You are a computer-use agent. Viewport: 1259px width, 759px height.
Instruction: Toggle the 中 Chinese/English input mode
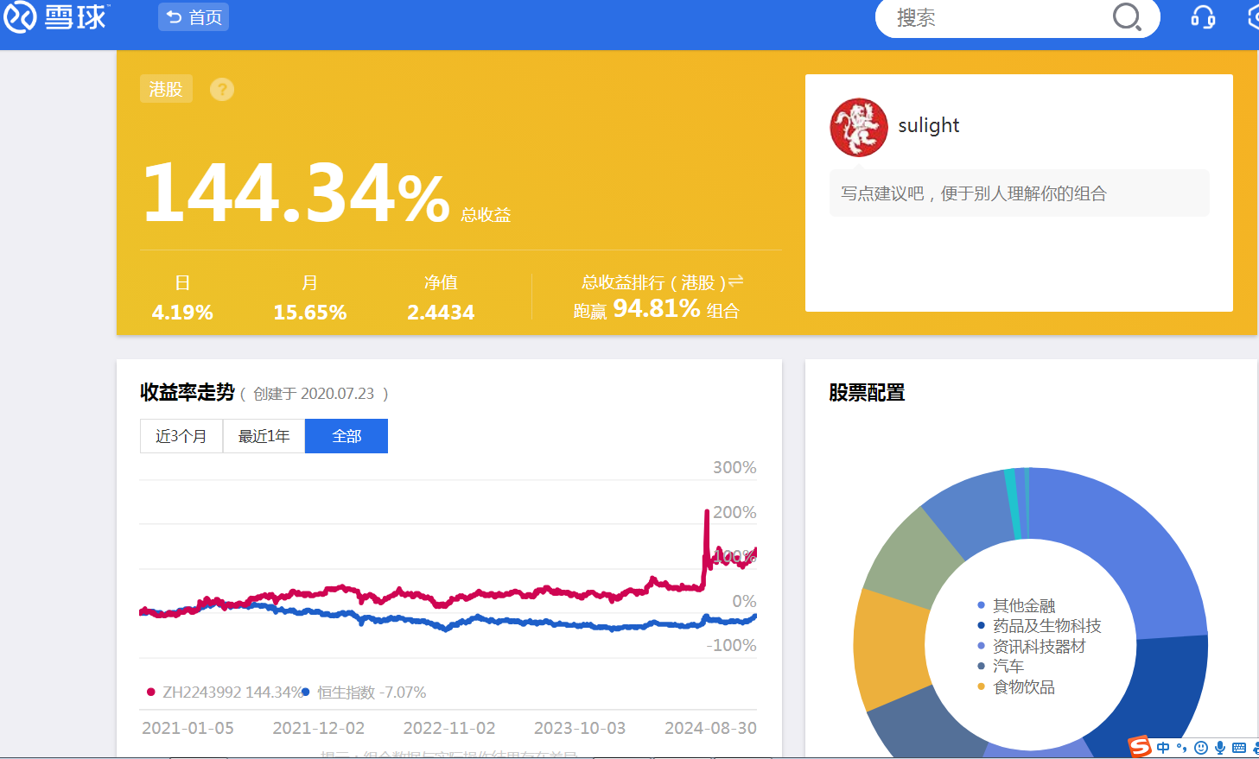[1163, 748]
